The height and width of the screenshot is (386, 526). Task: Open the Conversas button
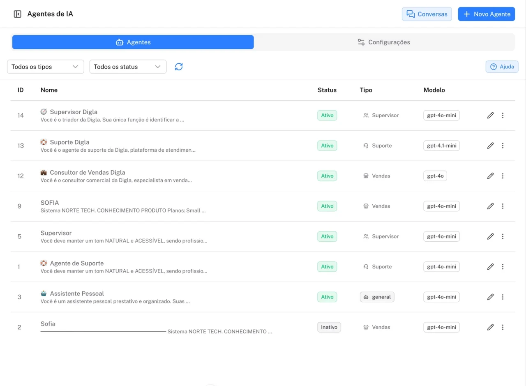click(x=427, y=14)
